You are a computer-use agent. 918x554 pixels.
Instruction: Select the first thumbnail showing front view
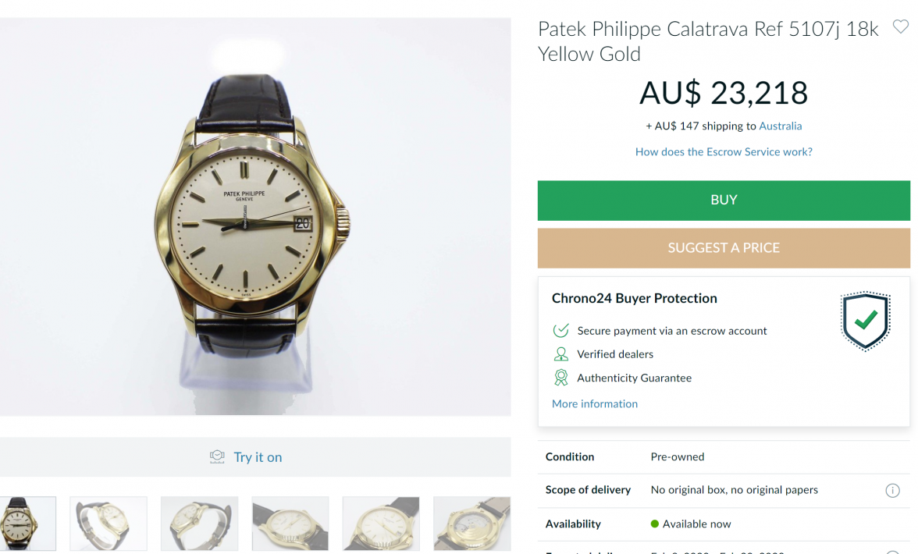point(27,524)
